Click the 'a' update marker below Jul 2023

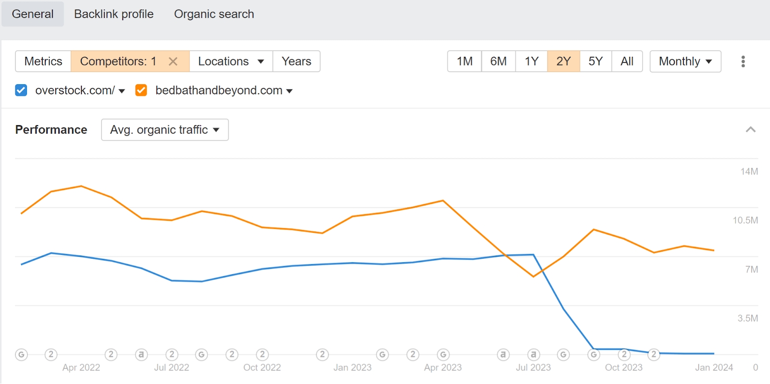(x=533, y=355)
